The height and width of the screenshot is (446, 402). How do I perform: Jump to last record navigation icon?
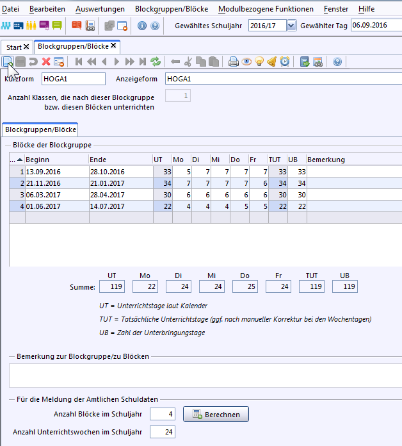pyautogui.click(x=142, y=62)
